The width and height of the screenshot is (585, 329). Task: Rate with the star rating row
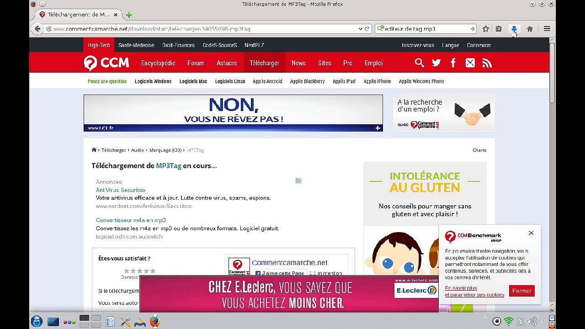point(139,271)
